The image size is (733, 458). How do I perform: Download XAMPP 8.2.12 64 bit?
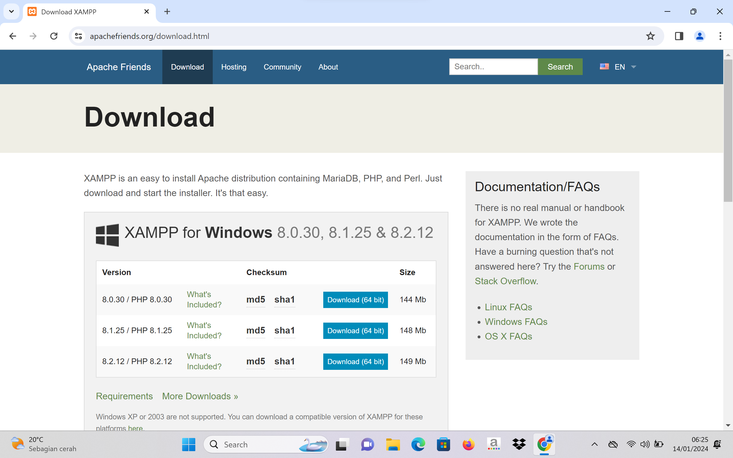[x=355, y=361]
